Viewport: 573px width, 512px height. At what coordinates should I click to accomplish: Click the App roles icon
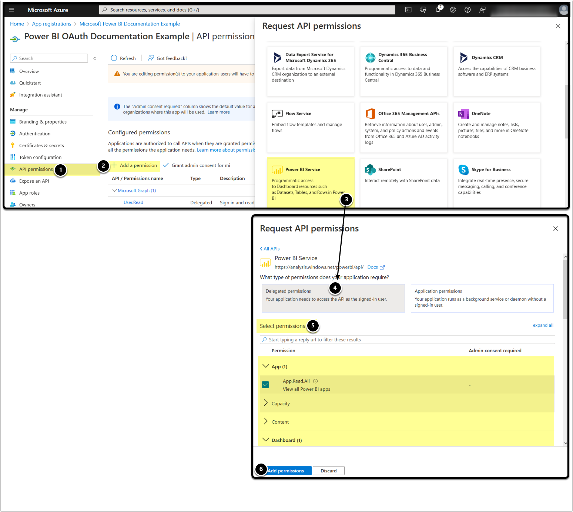coord(13,193)
